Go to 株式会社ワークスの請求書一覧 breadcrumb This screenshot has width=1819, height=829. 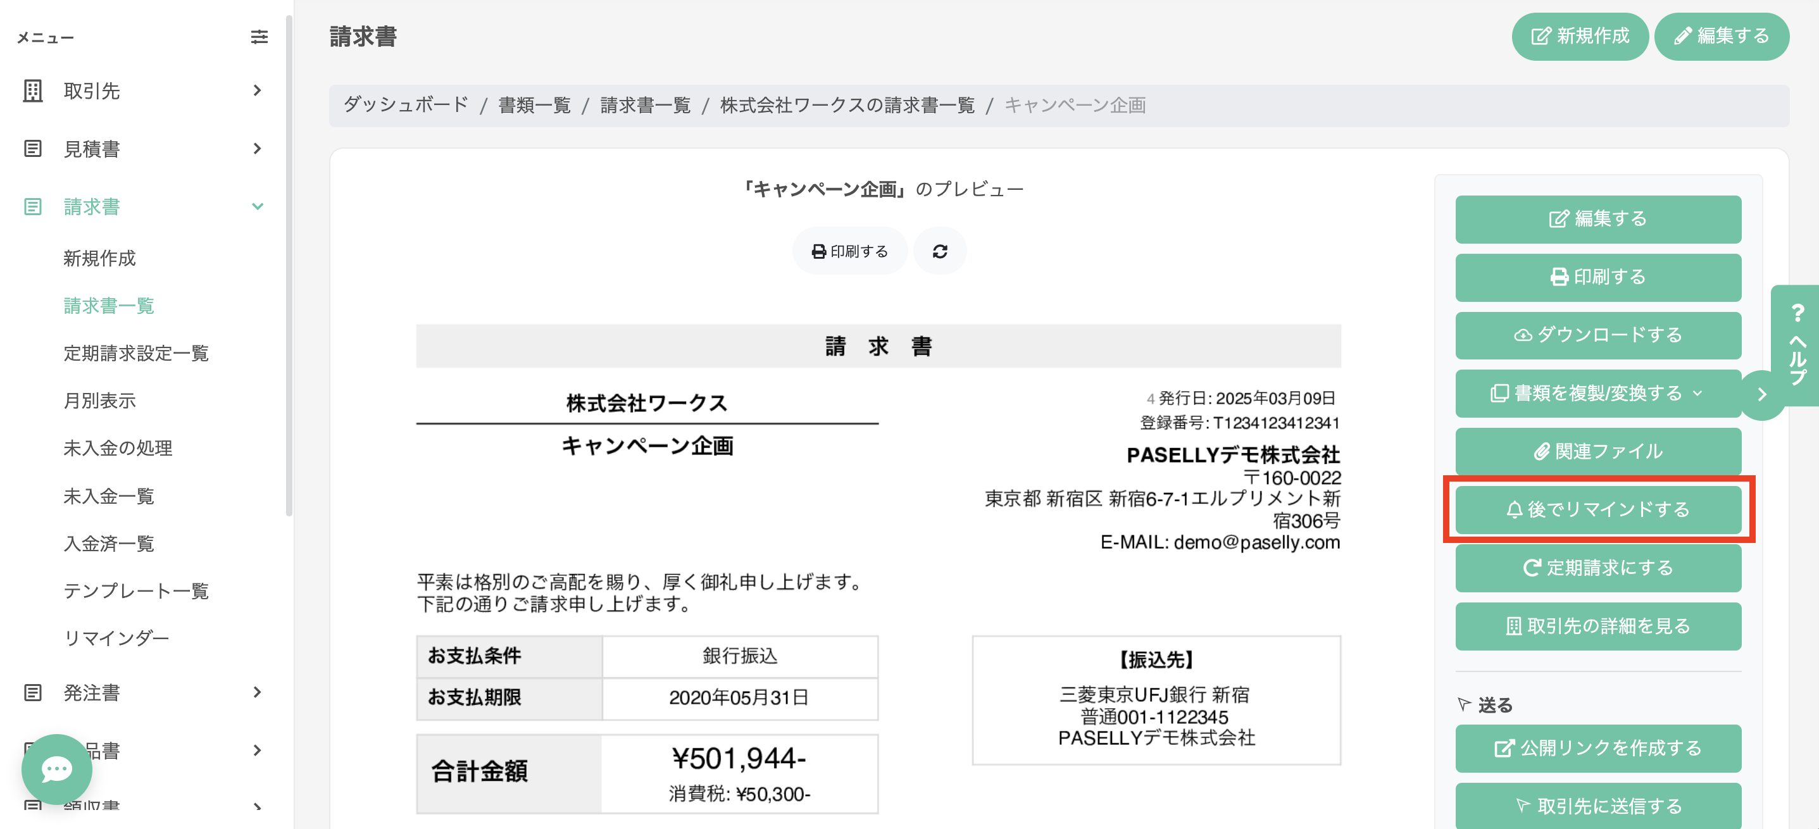(847, 104)
